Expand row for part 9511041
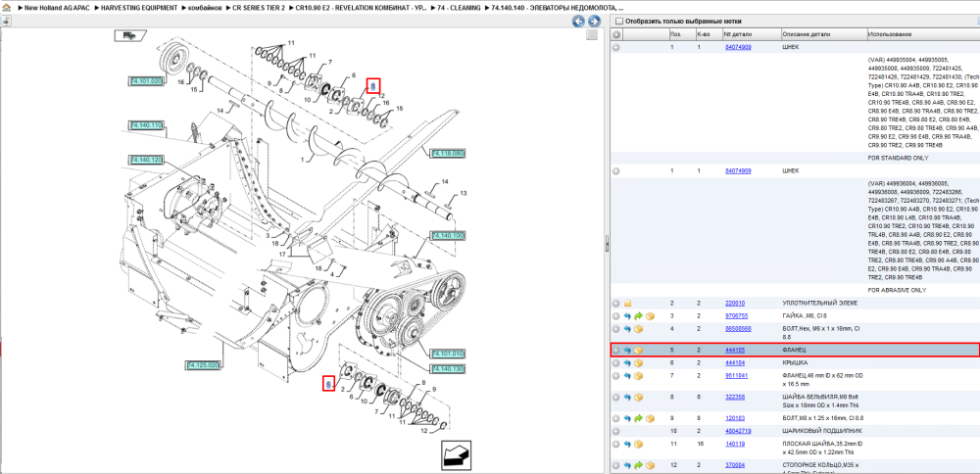The height and width of the screenshot is (474, 980). [616, 376]
